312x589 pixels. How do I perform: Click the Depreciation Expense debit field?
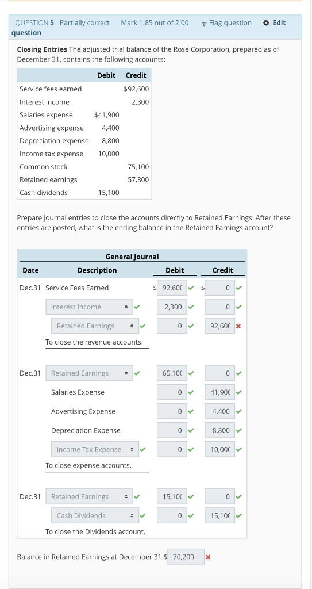172,430
